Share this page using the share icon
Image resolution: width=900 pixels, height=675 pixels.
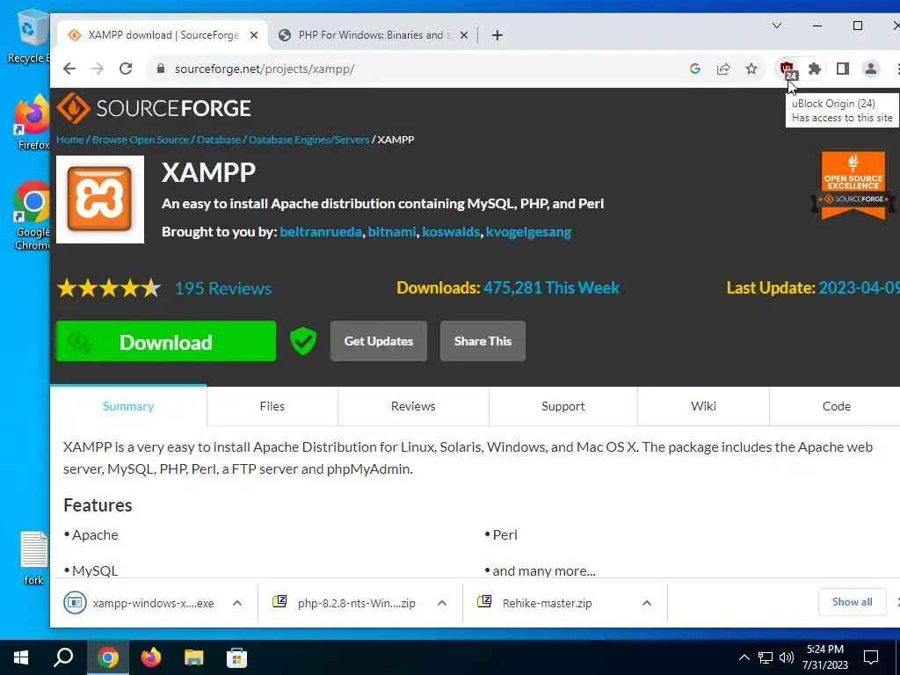click(723, 69)
